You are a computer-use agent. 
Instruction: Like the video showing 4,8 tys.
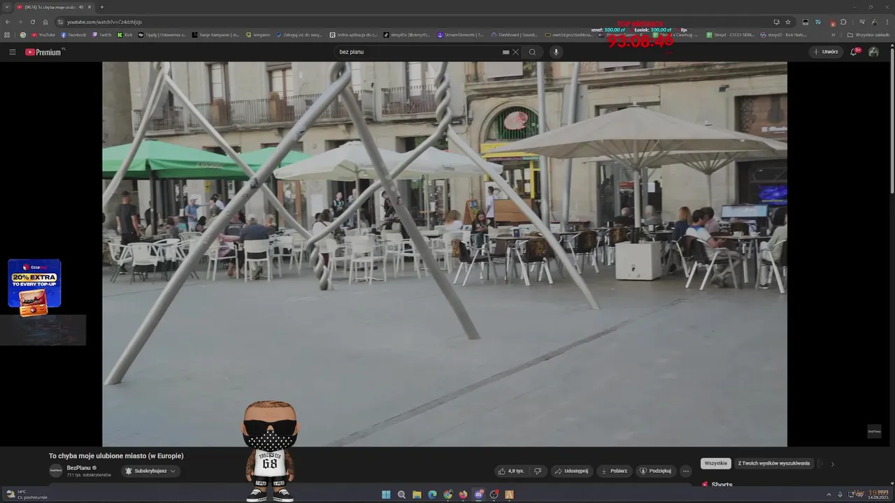pos(512,471)
